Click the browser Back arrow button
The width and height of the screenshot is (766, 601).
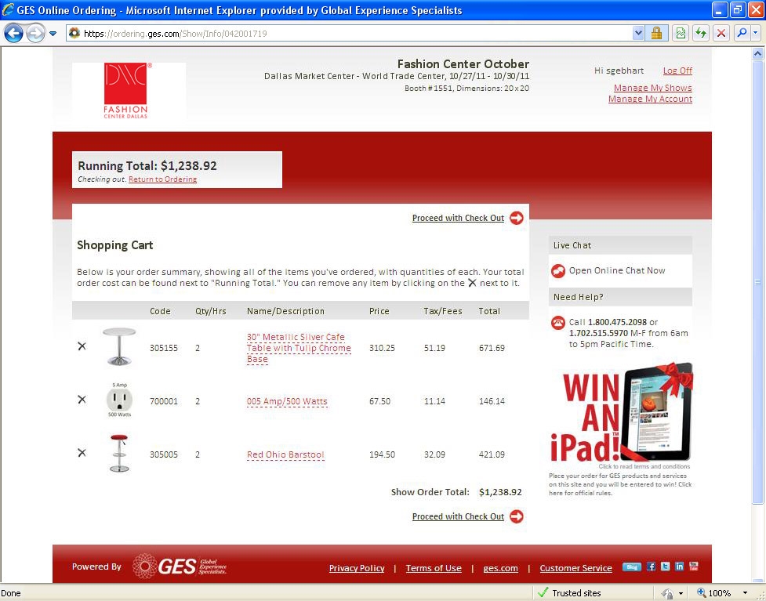[13, 33]
